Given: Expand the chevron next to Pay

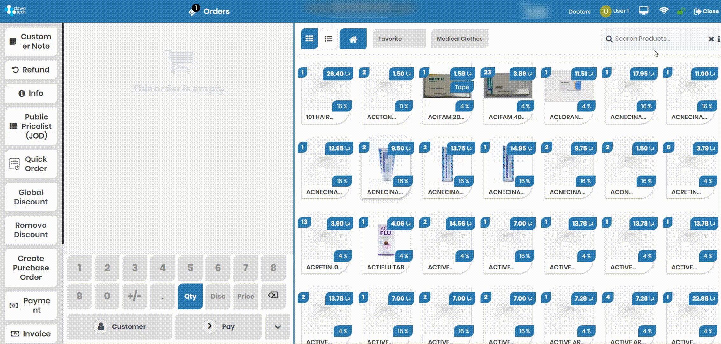Looking at the screenshot, I should (x=278, y=326).
